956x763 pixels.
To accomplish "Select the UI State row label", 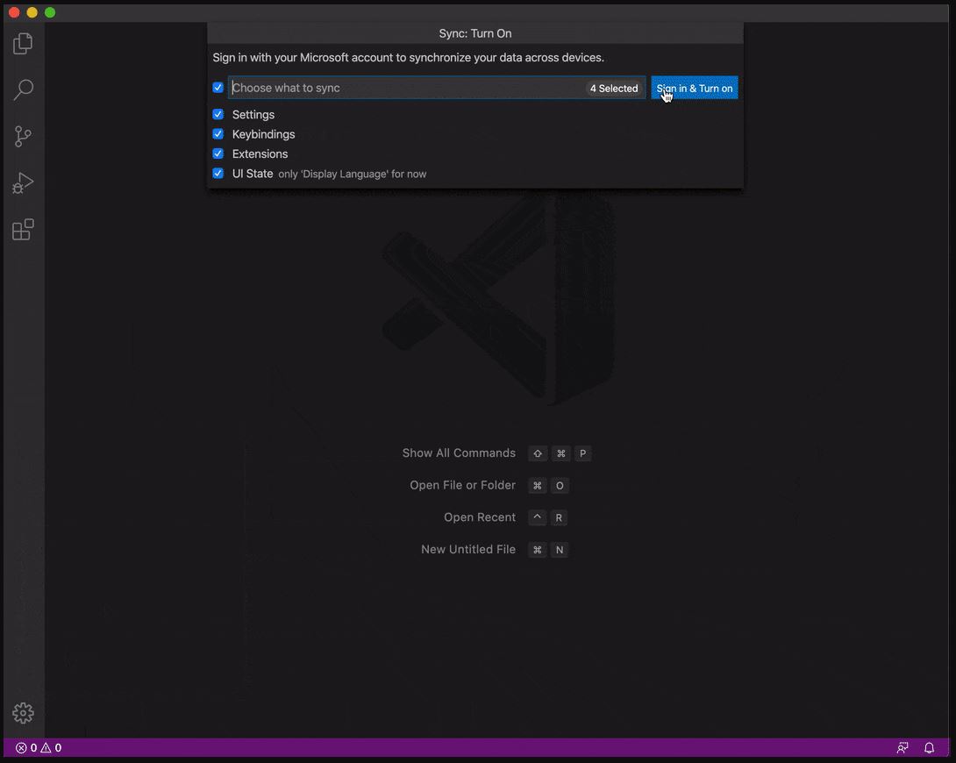I will 253,174.
